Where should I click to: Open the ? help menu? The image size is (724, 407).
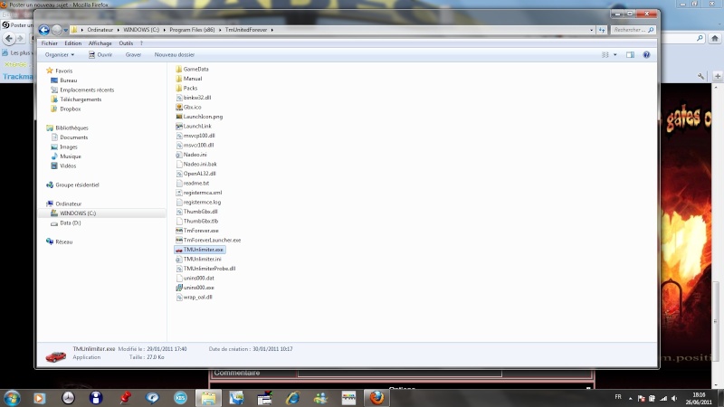click(x=141, y=43)
